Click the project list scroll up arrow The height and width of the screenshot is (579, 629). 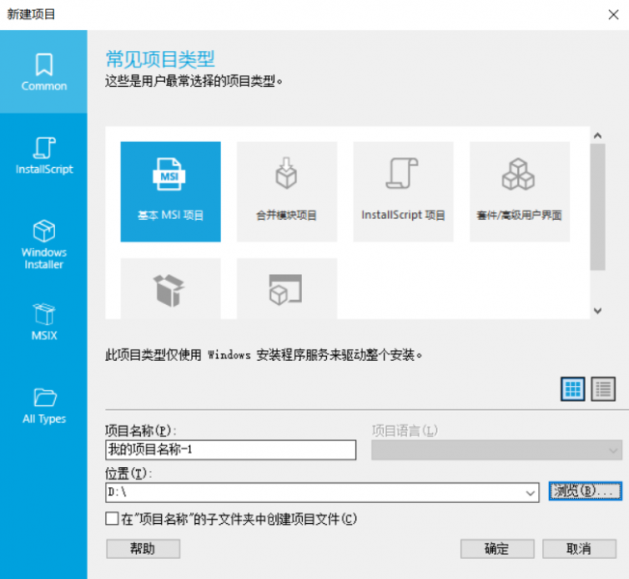(x=598, y=136)
